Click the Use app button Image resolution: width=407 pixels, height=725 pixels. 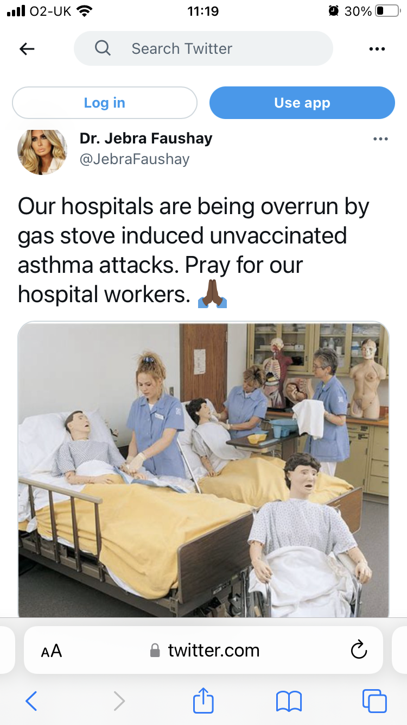click(x=302, y=103)
